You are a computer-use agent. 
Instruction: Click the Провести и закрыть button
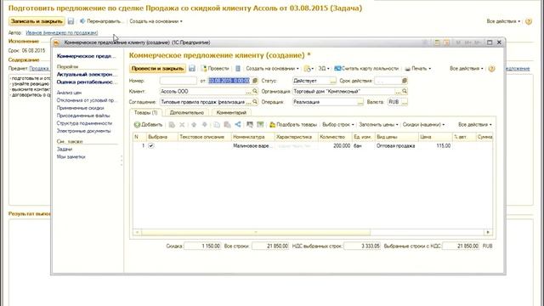157,68
